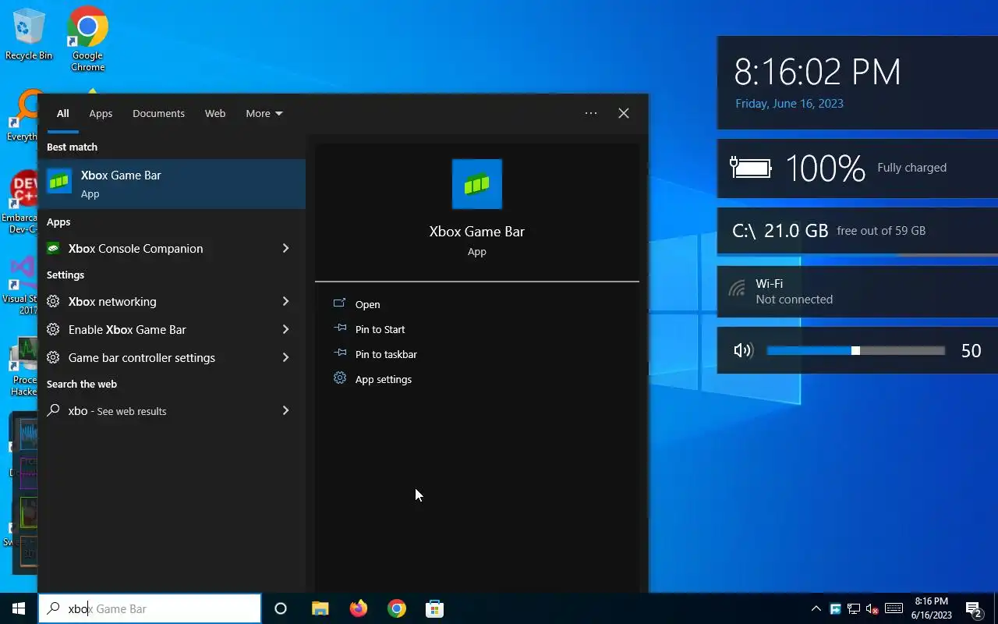Select the All search tab
The height and width of the screenshot is (624, 998).
point(63,113)
